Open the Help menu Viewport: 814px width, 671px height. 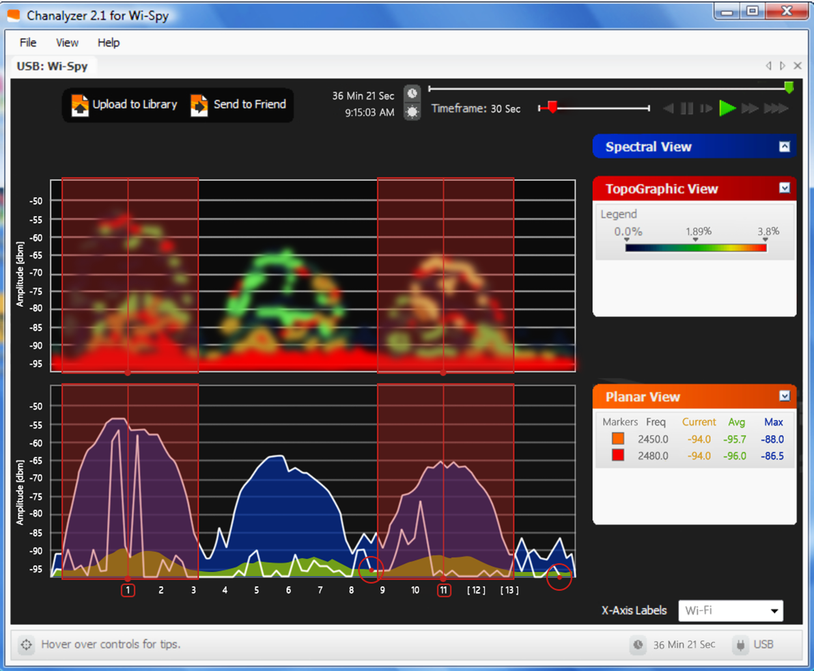tap(108, 43)
